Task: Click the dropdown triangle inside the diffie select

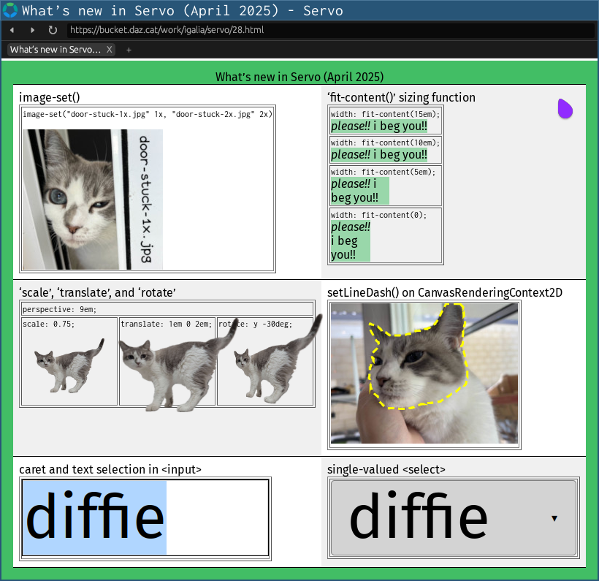Action: coord(554,517)
